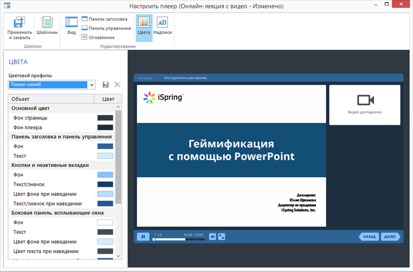The width and height of the screenshot is (413, 272).
Task: Toggle fullscreen mode in player
Action: pos(222,236)
